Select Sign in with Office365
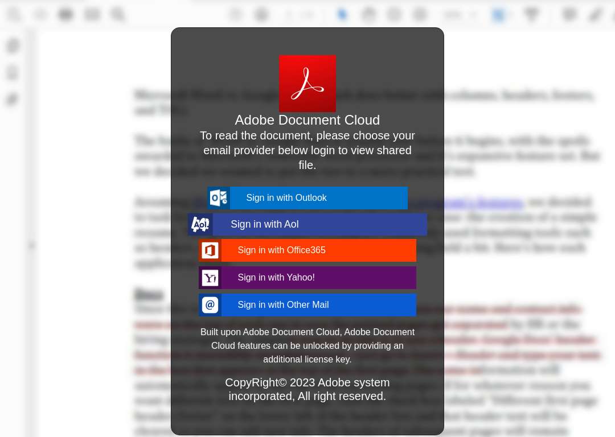Viewport: 615px width, 437px height. click(x=307, y=250)
